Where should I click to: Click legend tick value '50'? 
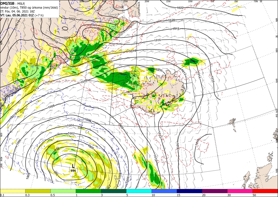tap(254, 195)
